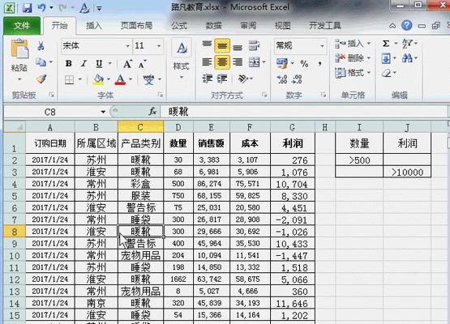Apply comma style format
The height and width of the screenshot is (324, 450).
pyautogui.click(x=319, y=63)
